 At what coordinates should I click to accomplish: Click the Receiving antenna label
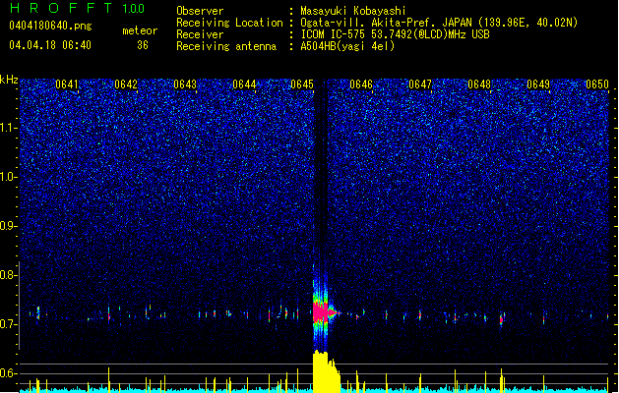click(x=226, y=46)
